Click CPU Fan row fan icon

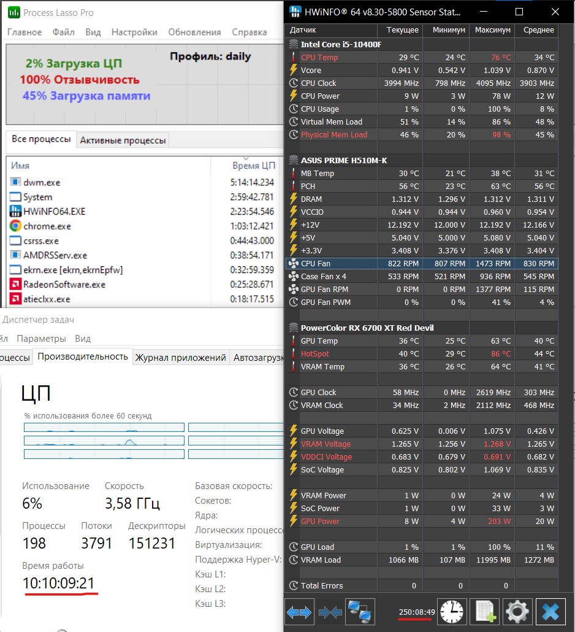tap(294, 263)
